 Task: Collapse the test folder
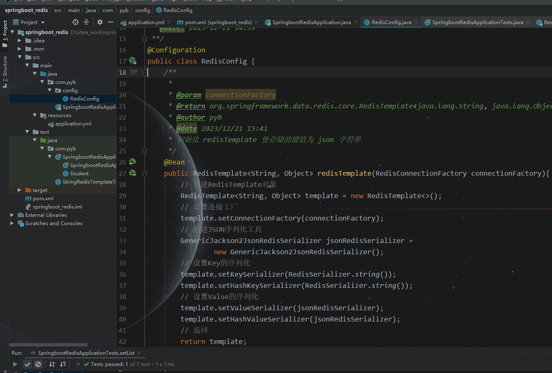pyautogui.click(x=27, y=132)
